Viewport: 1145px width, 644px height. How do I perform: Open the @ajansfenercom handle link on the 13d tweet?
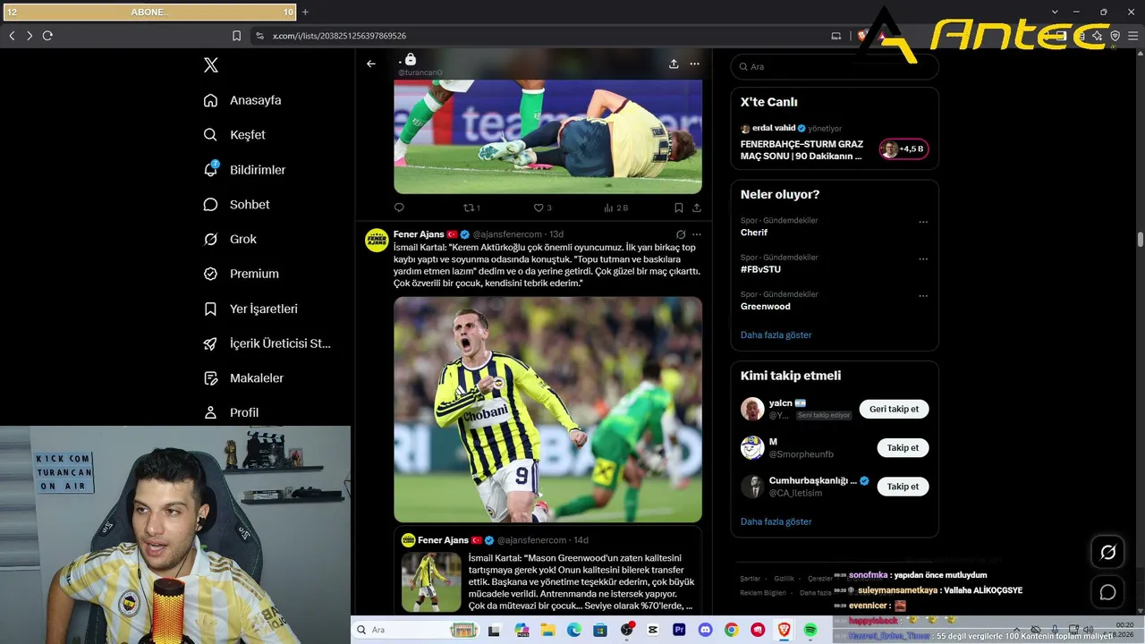[507, 234]
